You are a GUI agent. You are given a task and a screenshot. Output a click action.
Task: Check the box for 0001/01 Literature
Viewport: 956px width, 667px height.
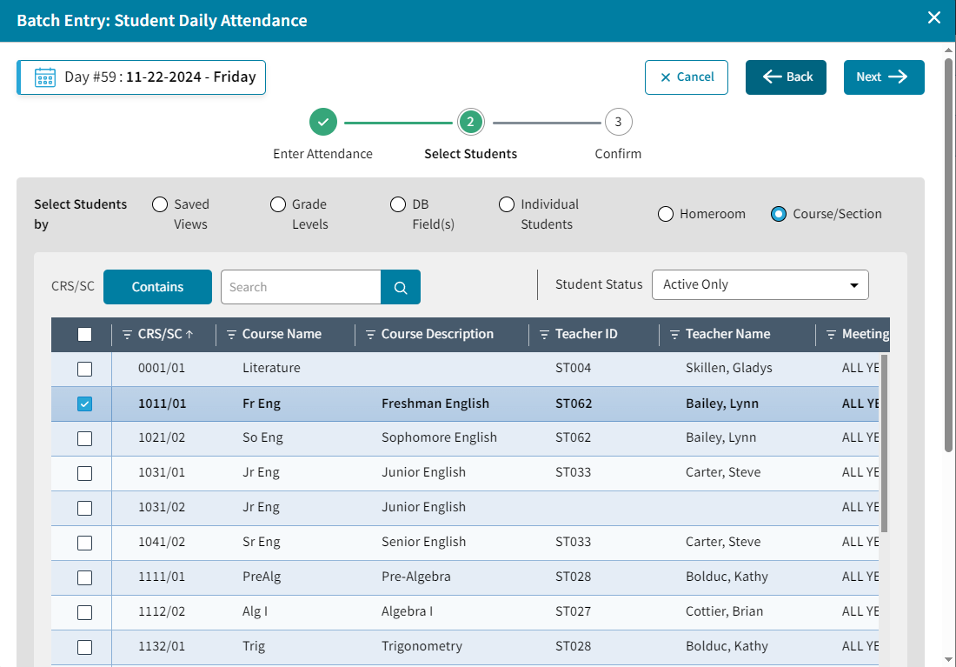(x=85, y=370)
